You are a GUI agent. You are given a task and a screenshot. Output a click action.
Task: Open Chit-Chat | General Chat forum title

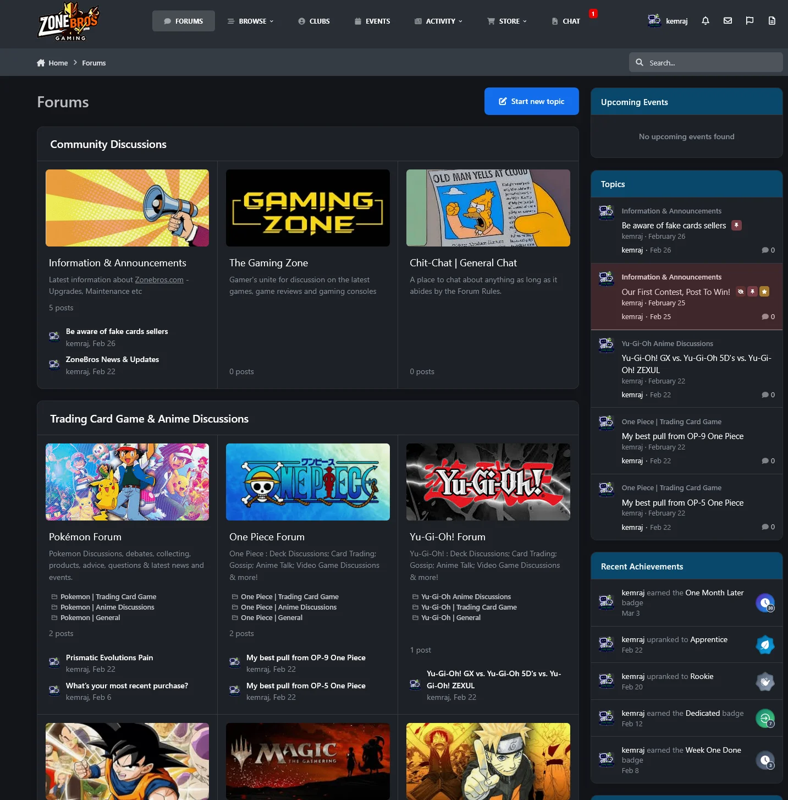point(464,263)
